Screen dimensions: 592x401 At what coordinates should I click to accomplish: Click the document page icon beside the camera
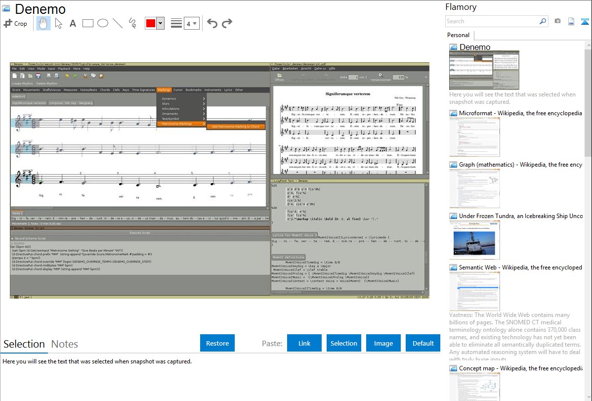click(x=571, y=21)
